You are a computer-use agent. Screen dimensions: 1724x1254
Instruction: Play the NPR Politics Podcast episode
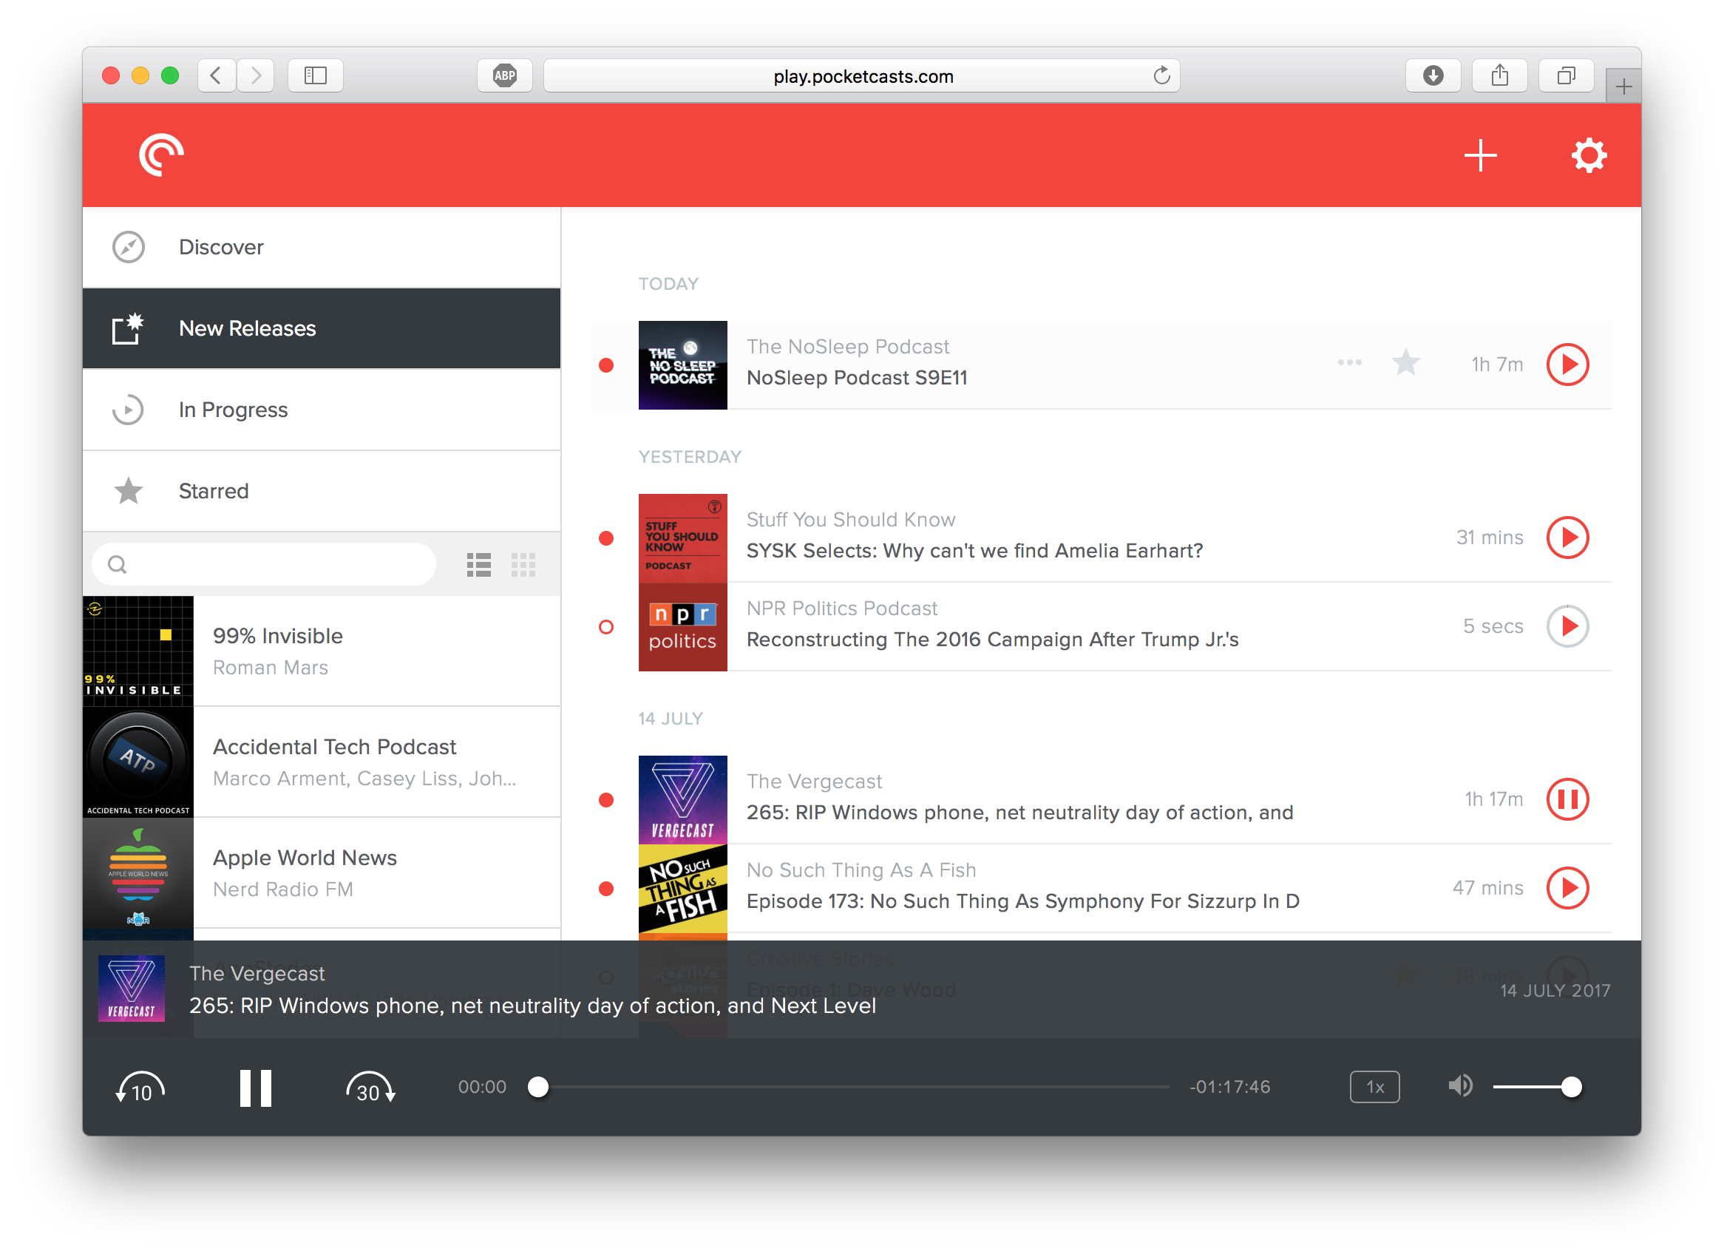(1568, 626)
